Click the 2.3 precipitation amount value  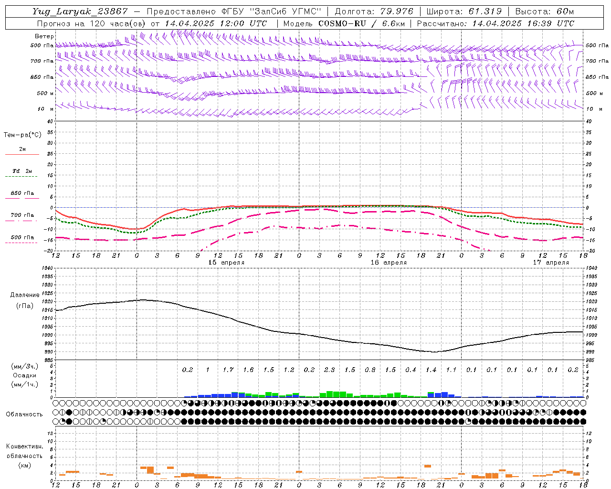[329, 370]
